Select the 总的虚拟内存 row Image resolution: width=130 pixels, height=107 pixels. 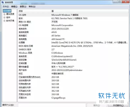73,87
